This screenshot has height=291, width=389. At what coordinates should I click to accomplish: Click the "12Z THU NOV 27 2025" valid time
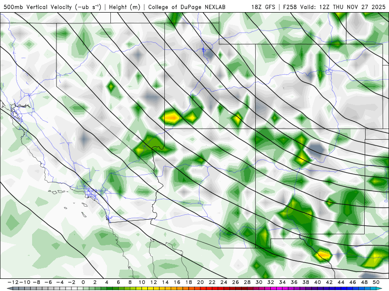pos(353,7)
